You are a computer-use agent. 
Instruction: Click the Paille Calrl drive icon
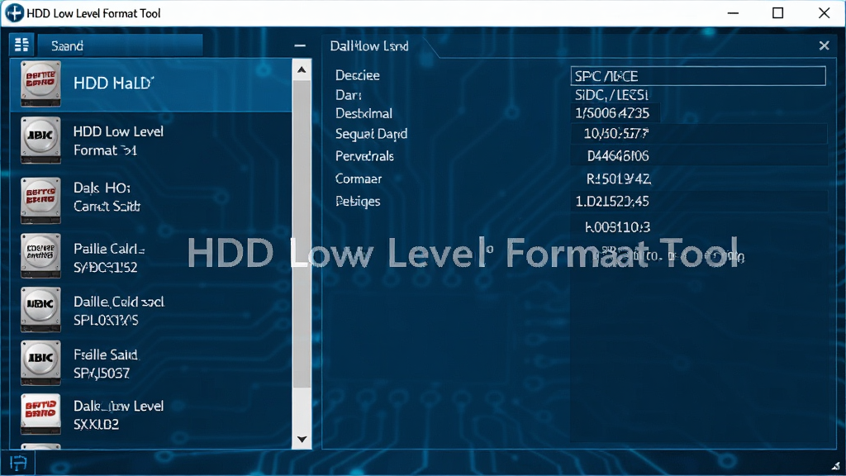pos(40,256)
